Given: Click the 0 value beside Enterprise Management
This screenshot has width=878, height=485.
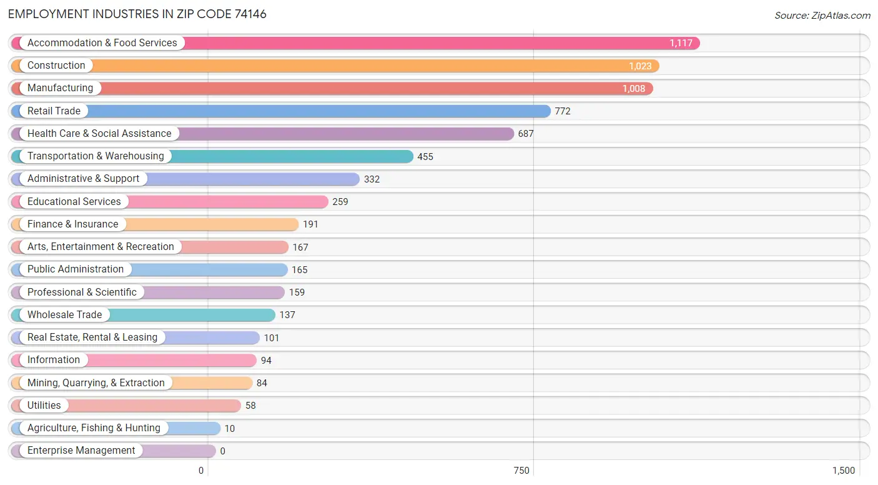Looking at the screenshot, I should [x=222, y=451].
